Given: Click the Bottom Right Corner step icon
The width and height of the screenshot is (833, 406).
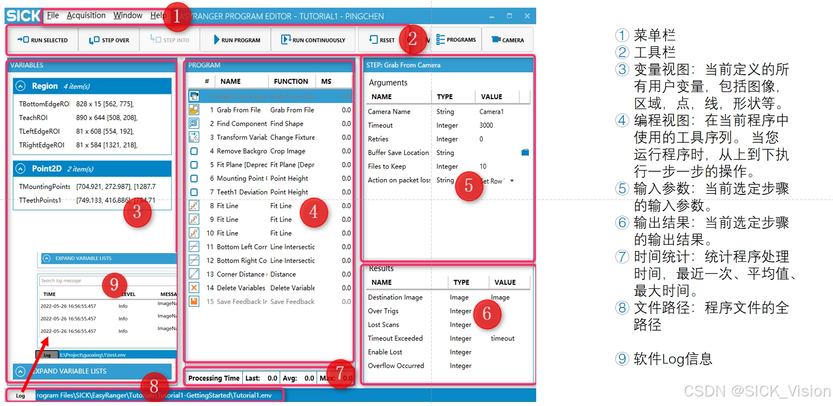Looking at the screenshot, I should (x=194, y=260).
